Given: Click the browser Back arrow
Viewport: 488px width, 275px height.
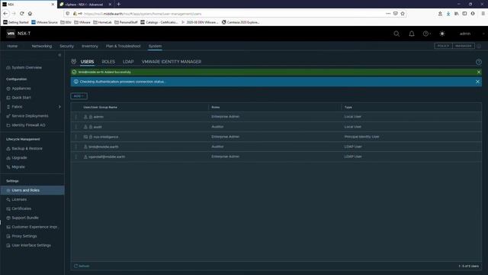Looking at the screenshot, I should click(x=5, y=14).
